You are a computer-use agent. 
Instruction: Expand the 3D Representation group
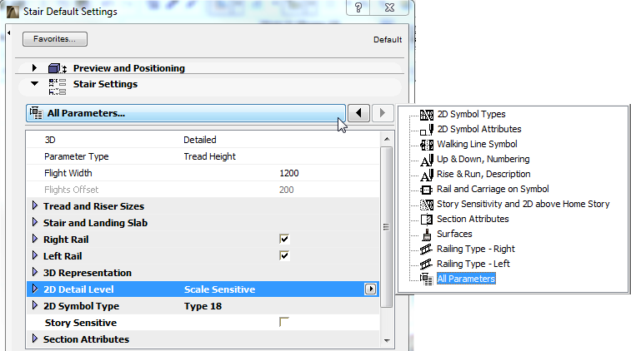coord(35,272)
